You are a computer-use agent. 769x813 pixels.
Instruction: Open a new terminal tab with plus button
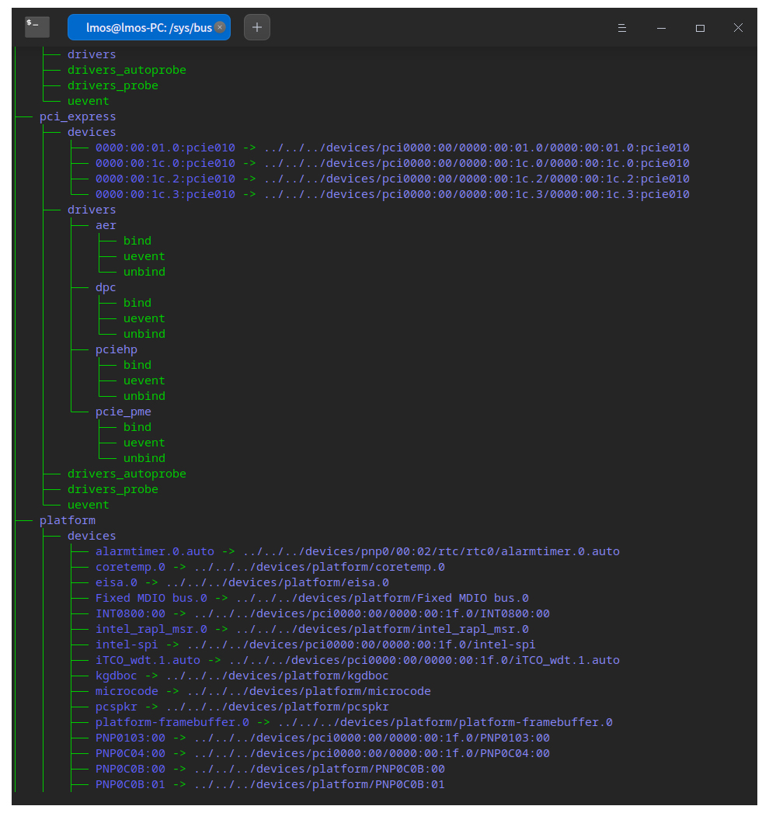click(257, 27)
